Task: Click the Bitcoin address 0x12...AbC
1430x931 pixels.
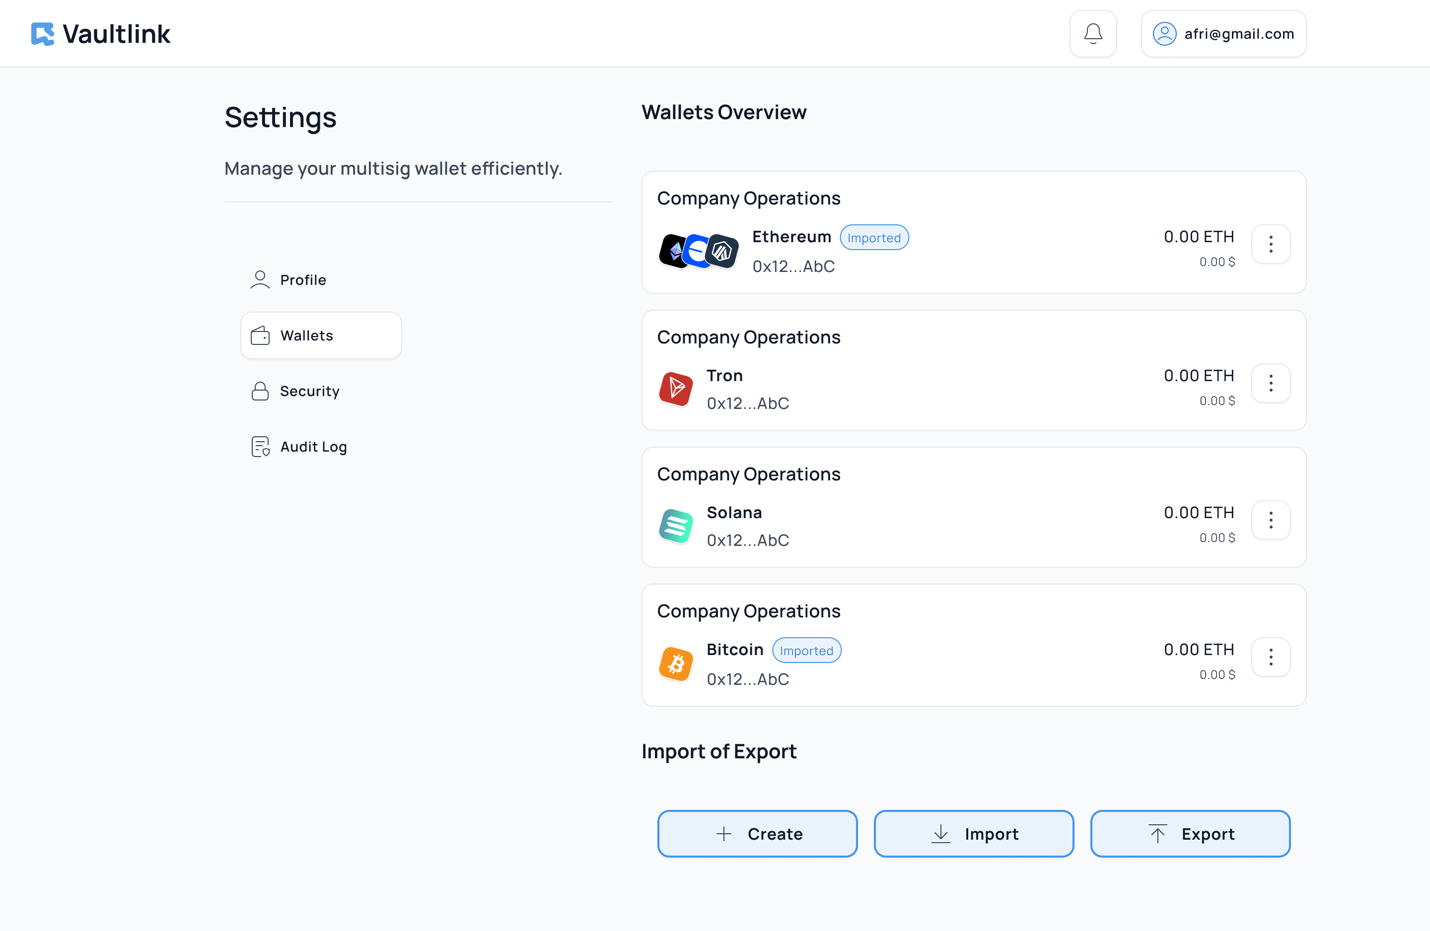Action: [x=747, y=679]
